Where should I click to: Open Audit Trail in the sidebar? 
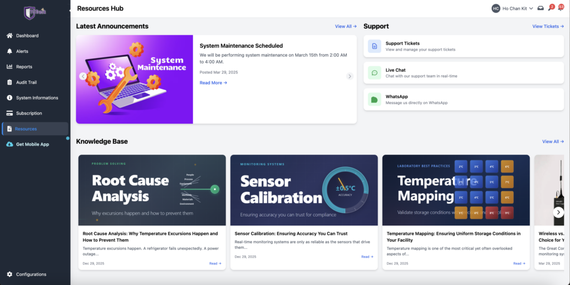click(x=26, y=82)
